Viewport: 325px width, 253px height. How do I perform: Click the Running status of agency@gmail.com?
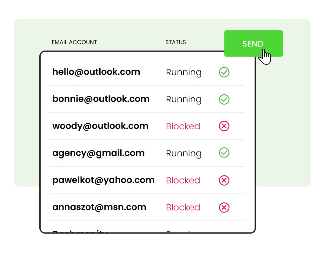(184, 154)
